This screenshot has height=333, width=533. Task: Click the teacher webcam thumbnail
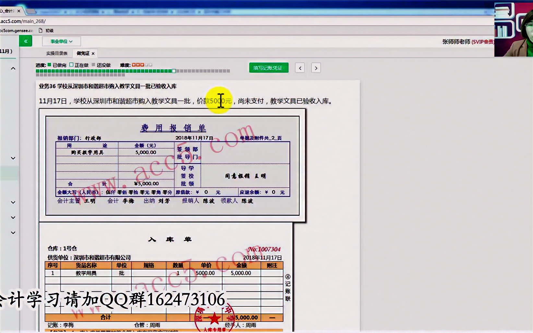(514, 29)
